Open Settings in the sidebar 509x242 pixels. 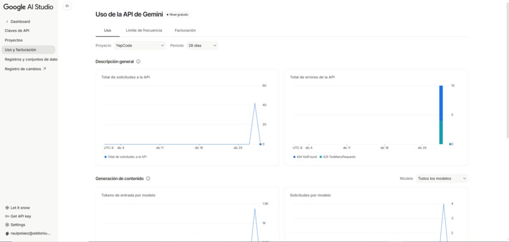click(x=18, y=225)
